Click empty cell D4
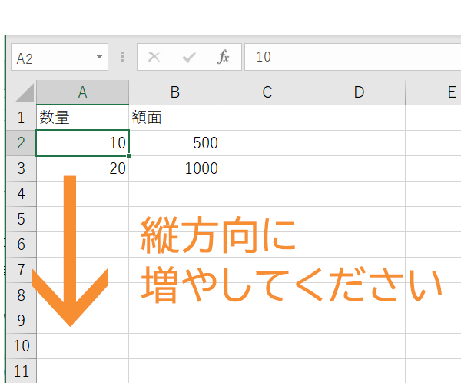This screenshot has height=383, width=461. coord(359,194)
